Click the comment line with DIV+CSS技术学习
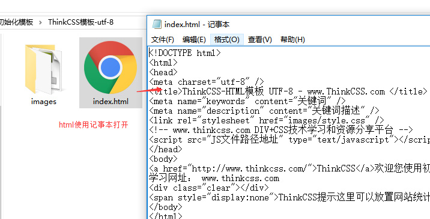This screenshot has width=430, height=219. coord(281,130)
